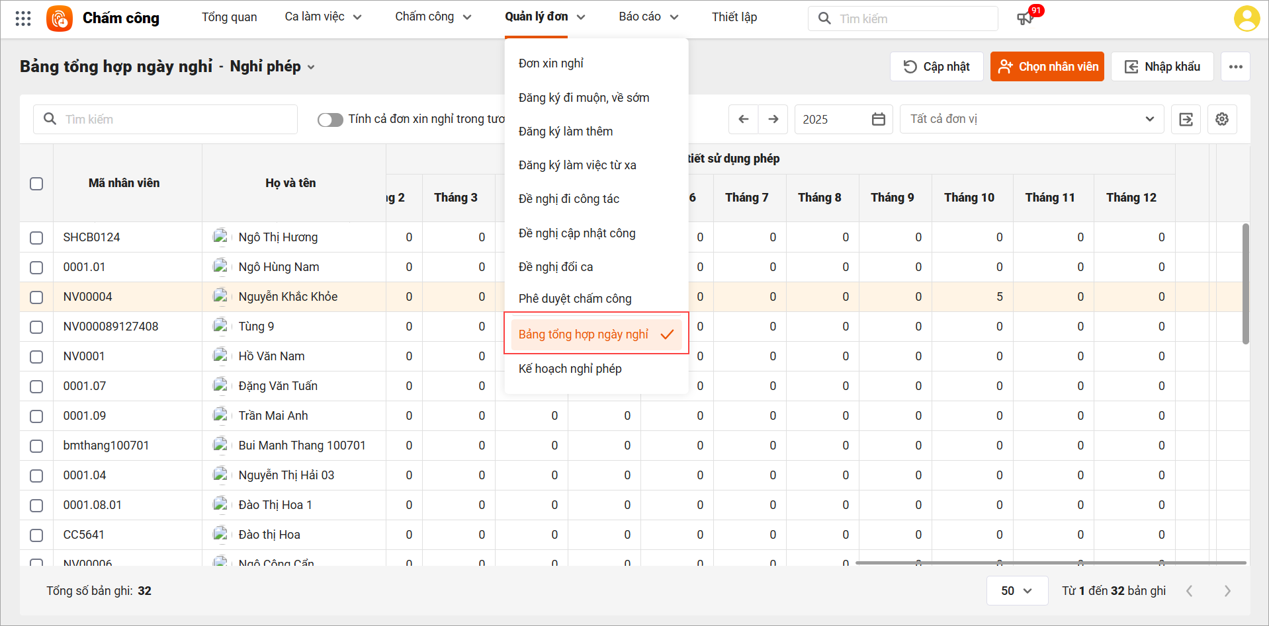Image resolution: width=1269 pixels, height=626 pixels.
Task: Go to next year with right arrow
Action: 773,119
